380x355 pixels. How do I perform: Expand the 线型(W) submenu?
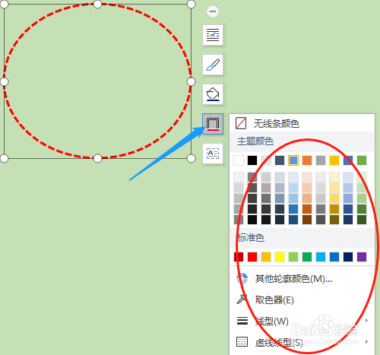pyautogui.click(x=302, y=321)
